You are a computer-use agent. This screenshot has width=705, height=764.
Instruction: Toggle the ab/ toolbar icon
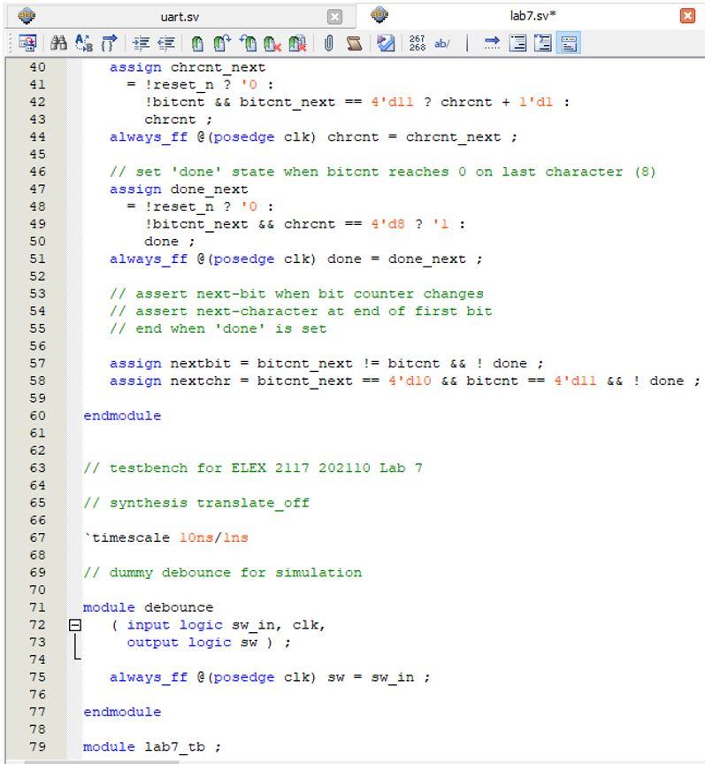point(442,43)
